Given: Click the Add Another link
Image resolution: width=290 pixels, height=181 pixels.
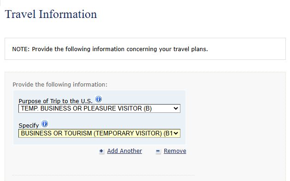Looking at the screenshot, I should [124, 151].
